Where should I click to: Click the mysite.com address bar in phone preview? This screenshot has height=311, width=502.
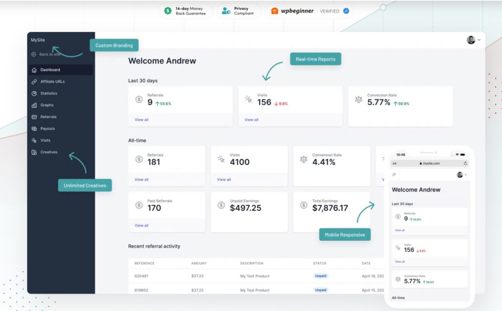pos(431,164)
